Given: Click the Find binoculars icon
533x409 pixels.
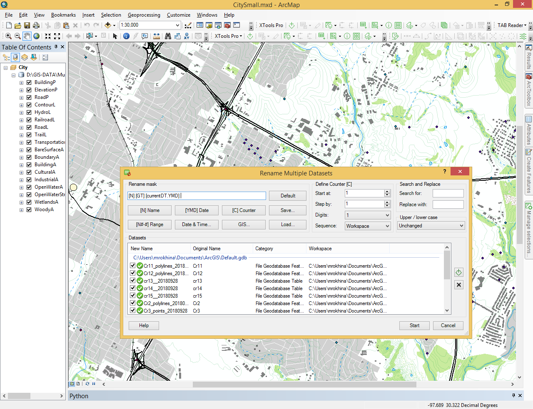Looking at the screenshot, I should point(168,36).
